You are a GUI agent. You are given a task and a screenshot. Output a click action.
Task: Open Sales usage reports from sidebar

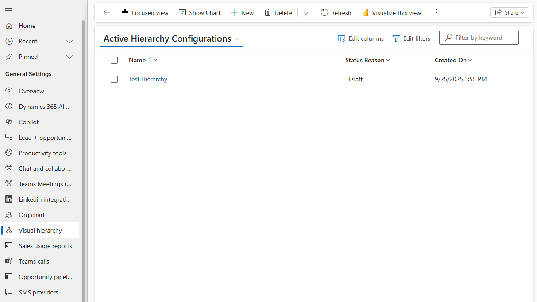(45, 245)
